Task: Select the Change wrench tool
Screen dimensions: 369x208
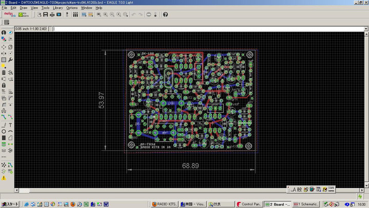Action: [10, 60]
